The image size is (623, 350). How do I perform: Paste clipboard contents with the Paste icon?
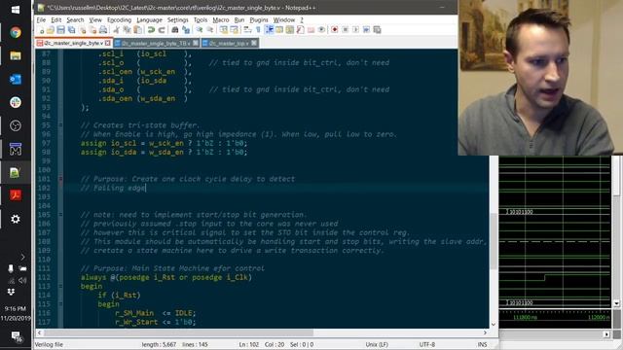pyautogui.click(x=137, y=30)
